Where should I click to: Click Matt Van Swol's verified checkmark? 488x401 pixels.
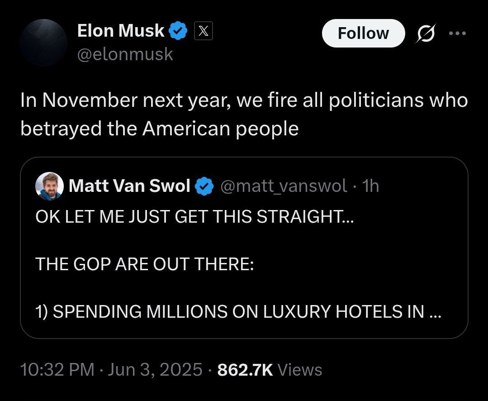(204, 186)
